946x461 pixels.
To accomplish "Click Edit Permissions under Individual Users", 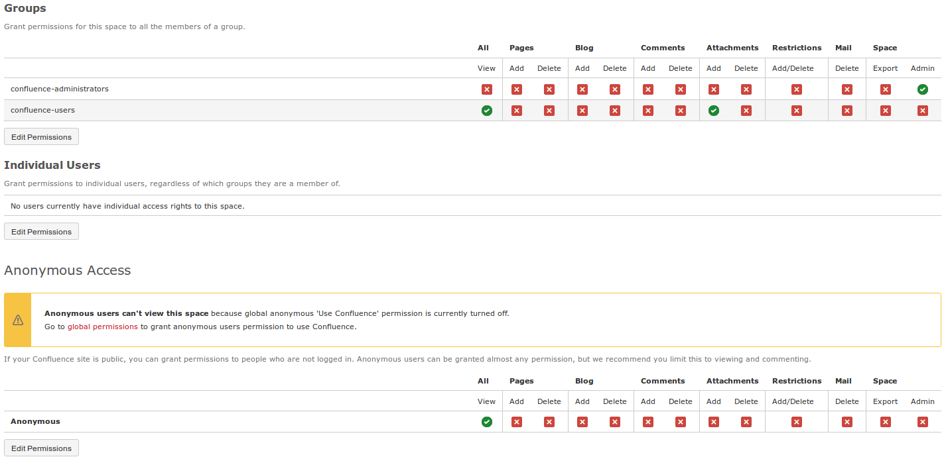I will 41,231.
